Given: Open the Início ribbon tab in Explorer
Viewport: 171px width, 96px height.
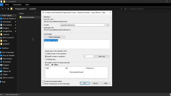Looking at the screenshot, I should 7,5.
